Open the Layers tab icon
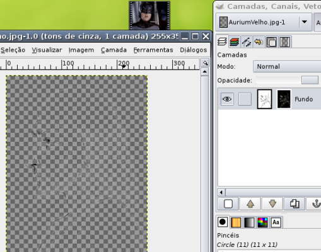 [222, 42]
